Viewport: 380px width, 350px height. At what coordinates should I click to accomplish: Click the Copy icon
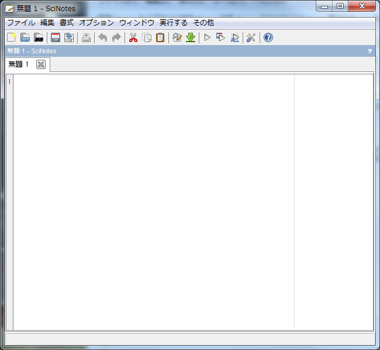click(x=147, y=37)
